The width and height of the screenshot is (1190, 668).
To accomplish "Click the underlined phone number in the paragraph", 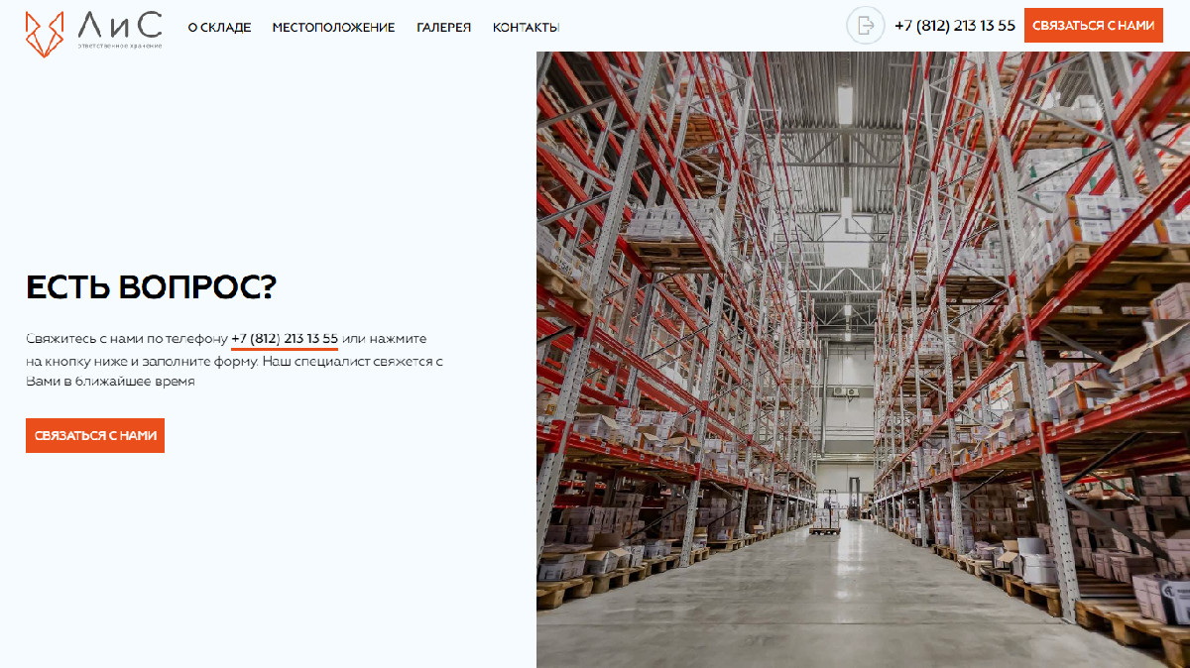I will coord(285,339).
